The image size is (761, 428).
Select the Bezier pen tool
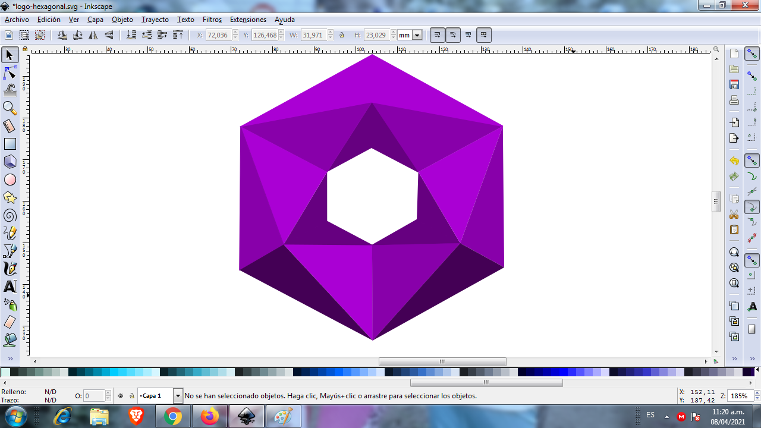[10, 251]
